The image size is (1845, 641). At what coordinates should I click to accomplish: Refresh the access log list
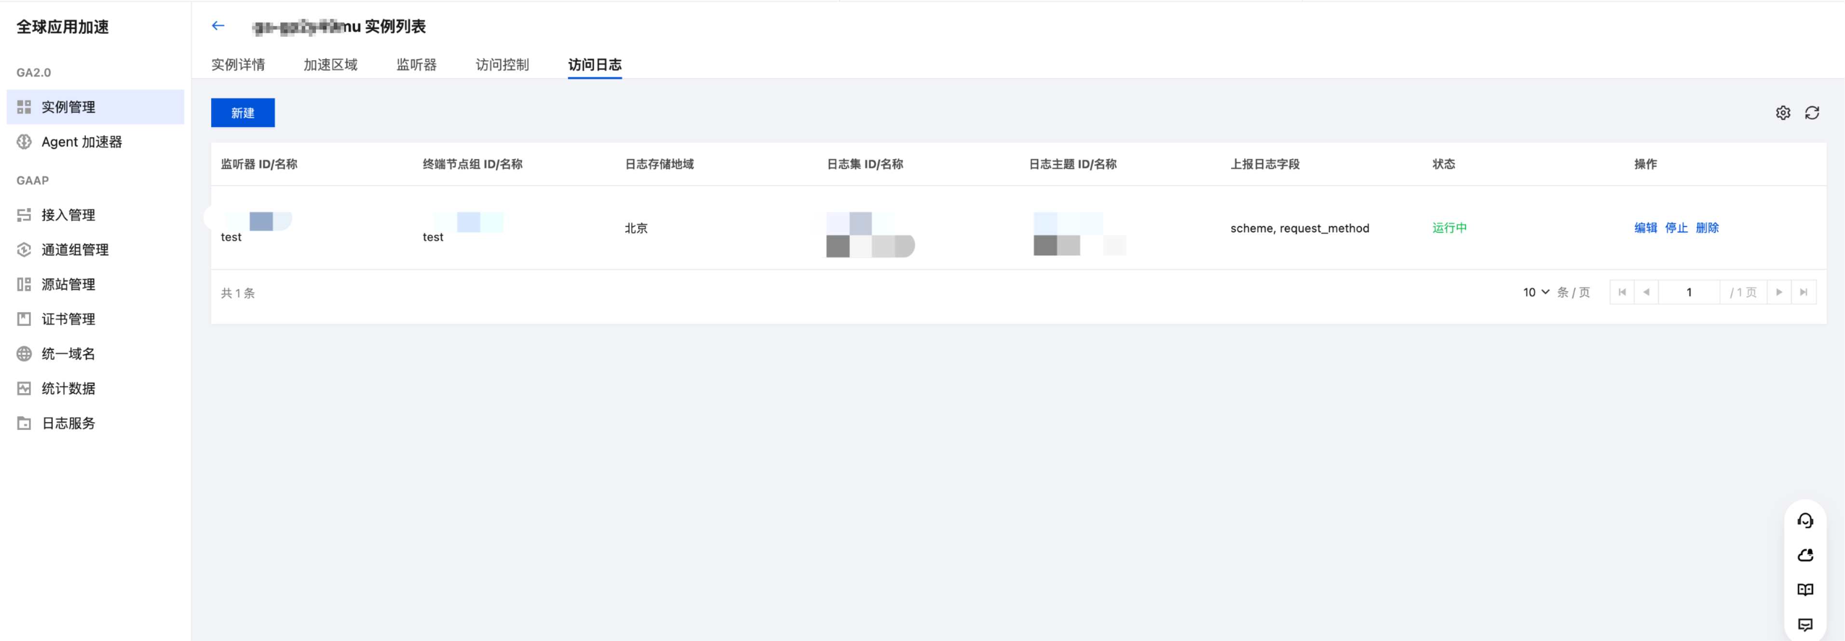[1812, 113]
